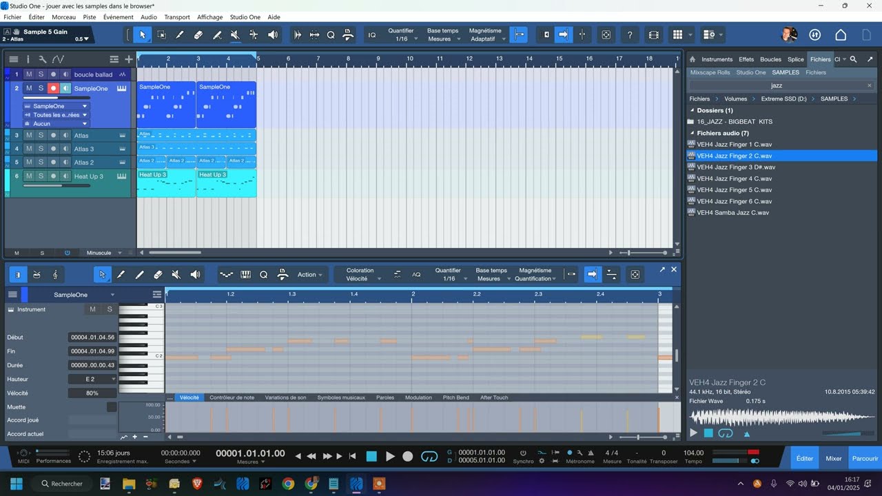Mute the Heat Up 3 track
This screenshot has height=496, width=882.
29,176
